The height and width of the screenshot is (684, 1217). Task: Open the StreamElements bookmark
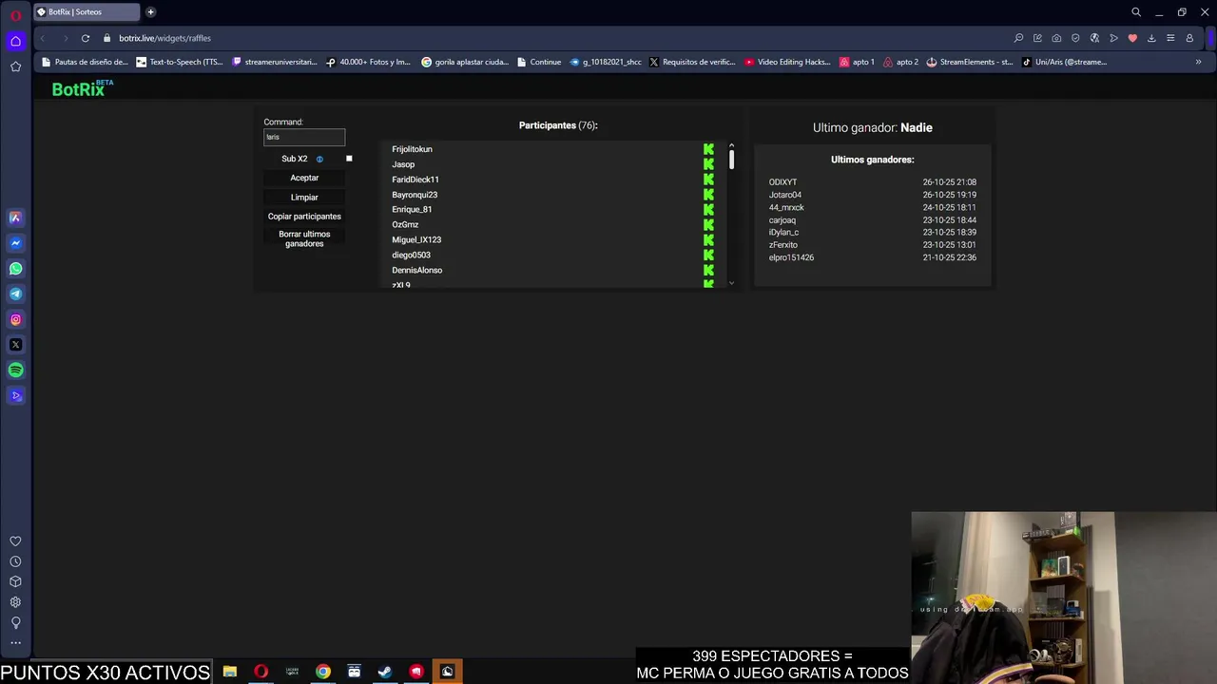[x=970, y=62]
